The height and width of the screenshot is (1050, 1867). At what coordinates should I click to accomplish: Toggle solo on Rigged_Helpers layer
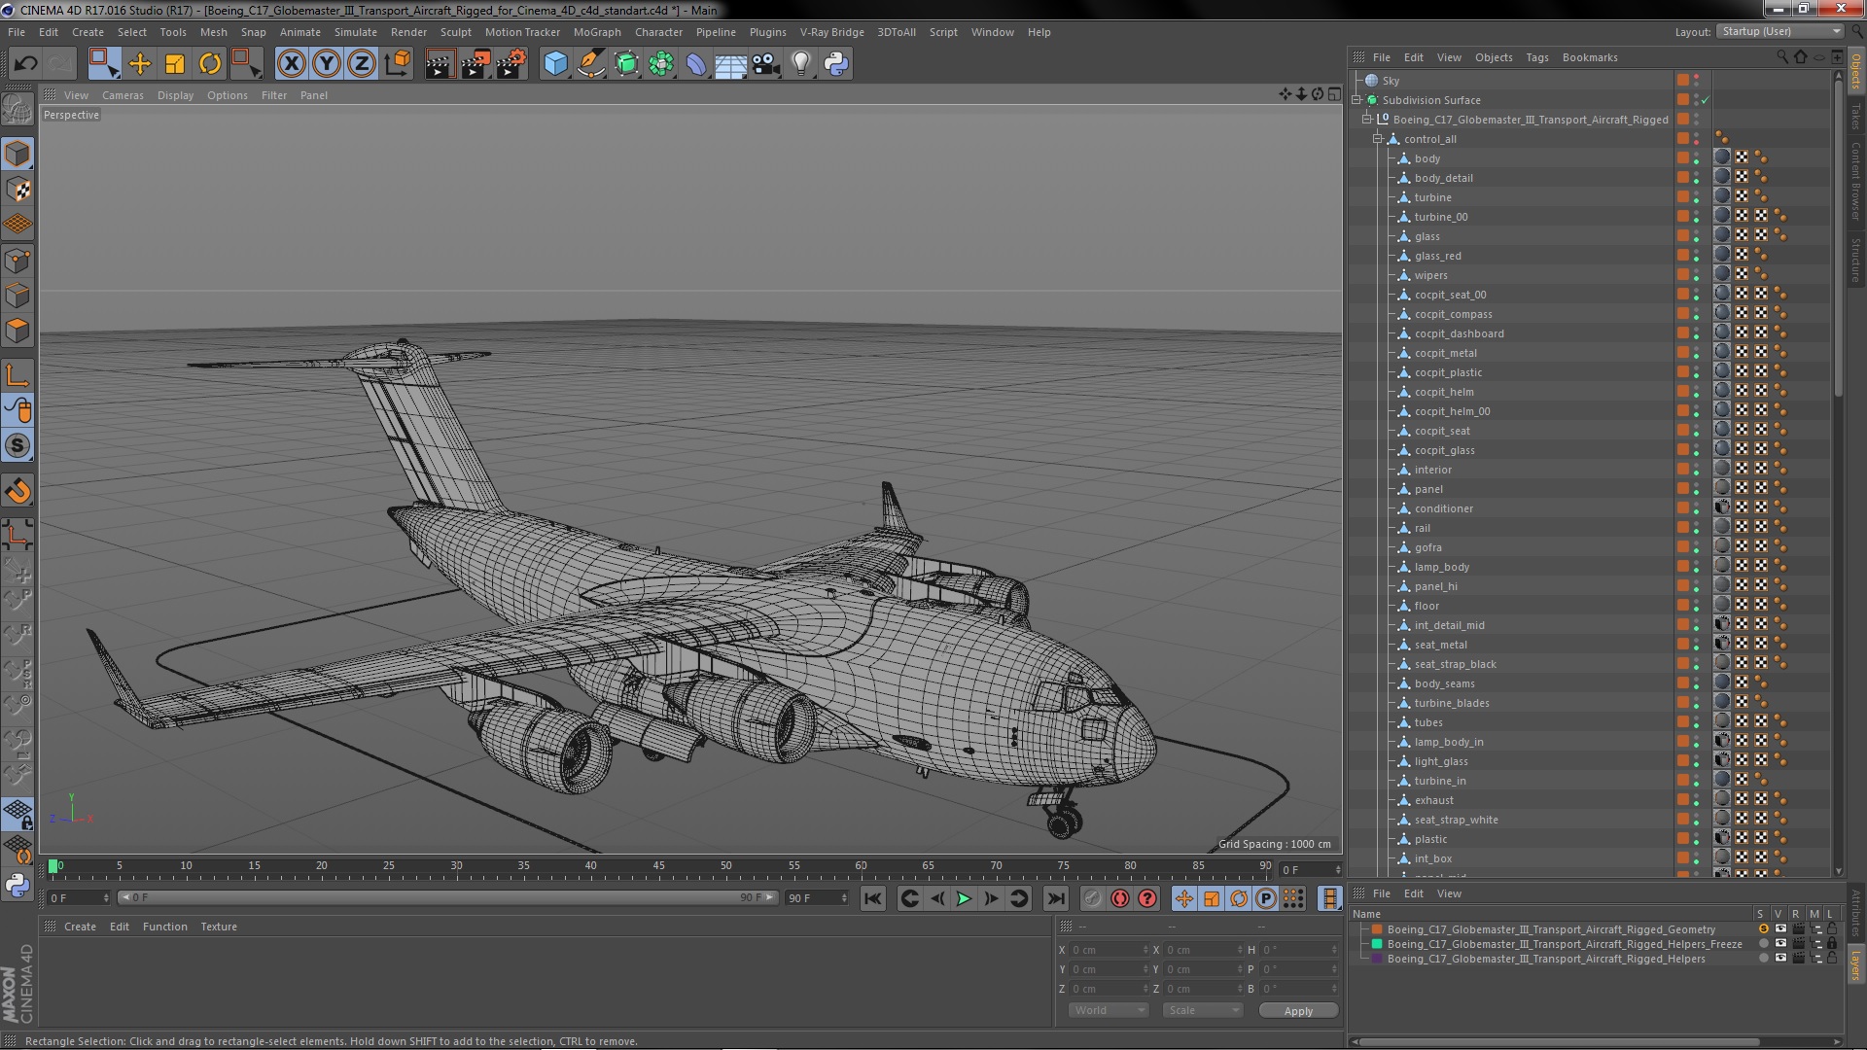tap(1763, 959)
